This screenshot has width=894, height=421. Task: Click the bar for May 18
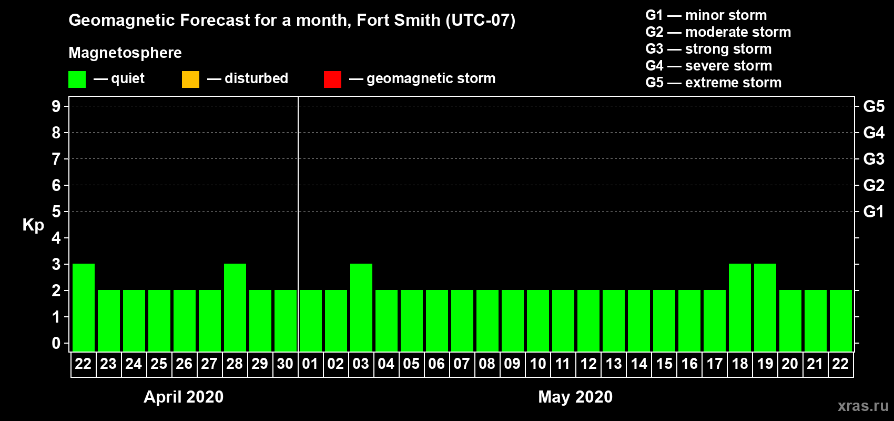pos(740,307)
